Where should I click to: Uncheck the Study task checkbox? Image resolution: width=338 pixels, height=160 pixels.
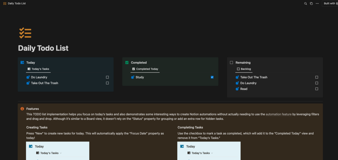212,77
